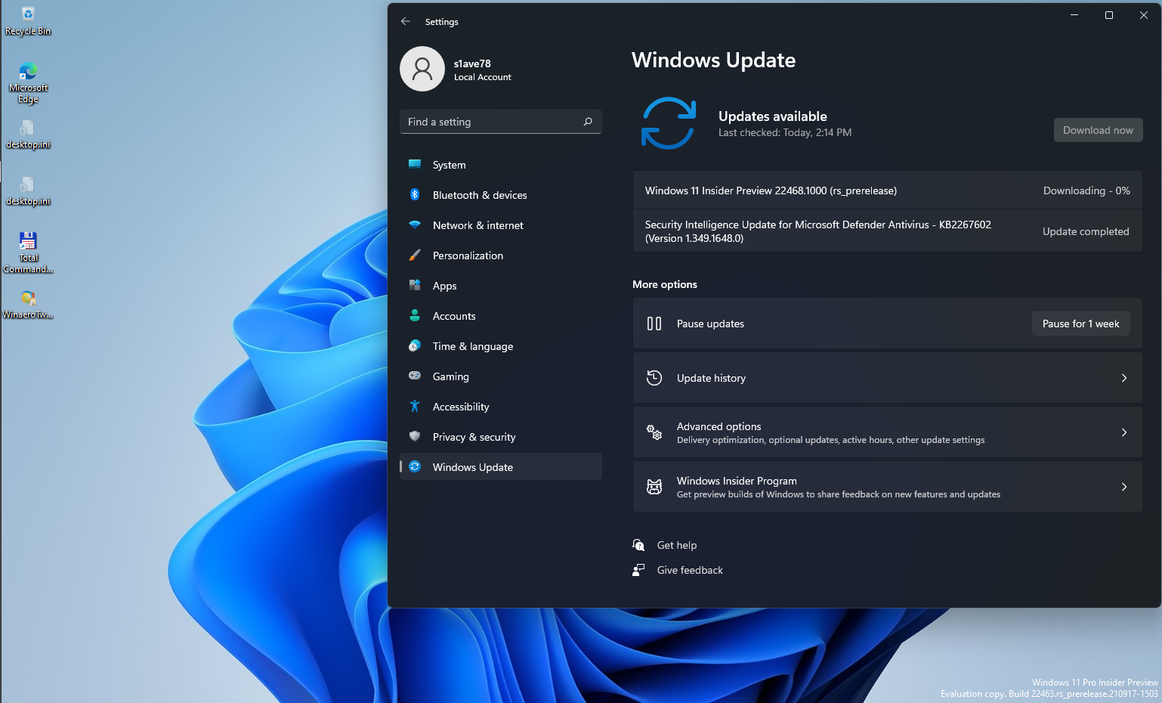
Task: Click the Give feedback icon
Action: coord(638,570)
